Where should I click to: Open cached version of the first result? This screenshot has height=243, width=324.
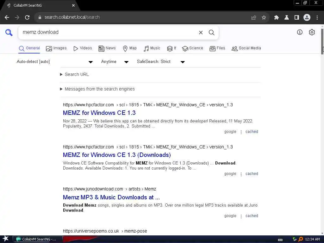(252, 132)
